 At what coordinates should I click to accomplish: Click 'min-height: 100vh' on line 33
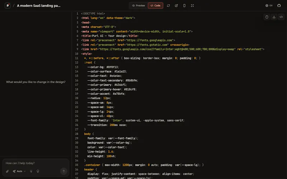102,156
